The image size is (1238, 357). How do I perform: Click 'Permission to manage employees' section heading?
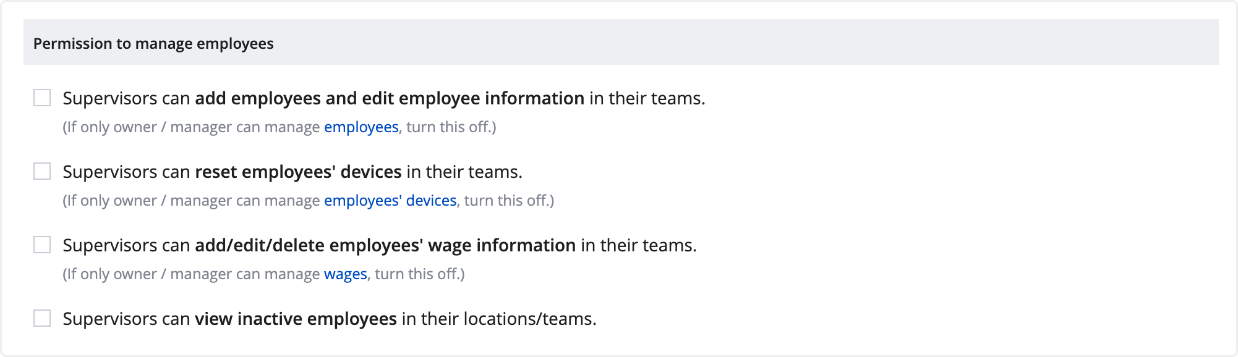(x=153, y=44)
